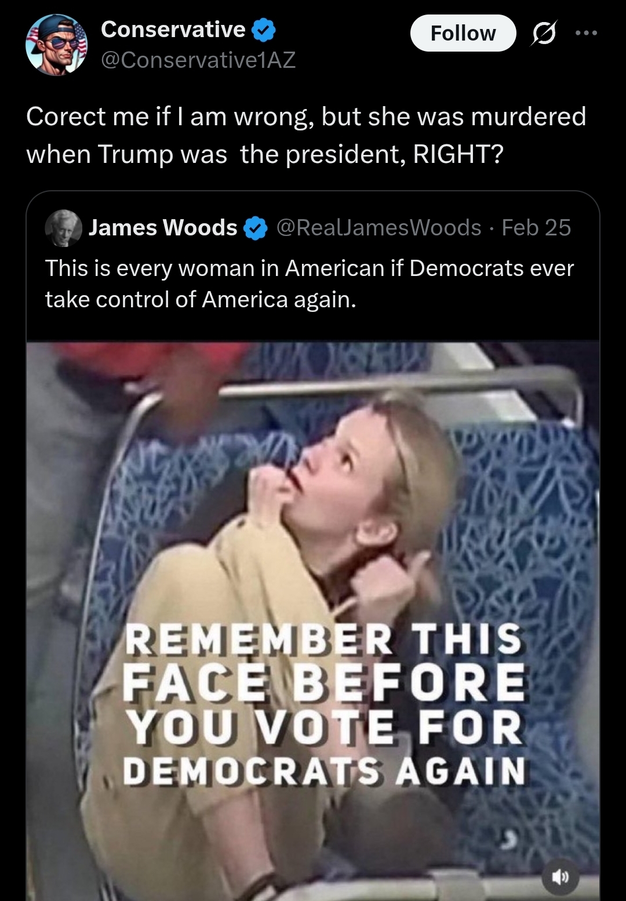Open the Feb 25 timestamp of the quoted post
This screenshot has height=901, width=626.
(x=536, y=228)
